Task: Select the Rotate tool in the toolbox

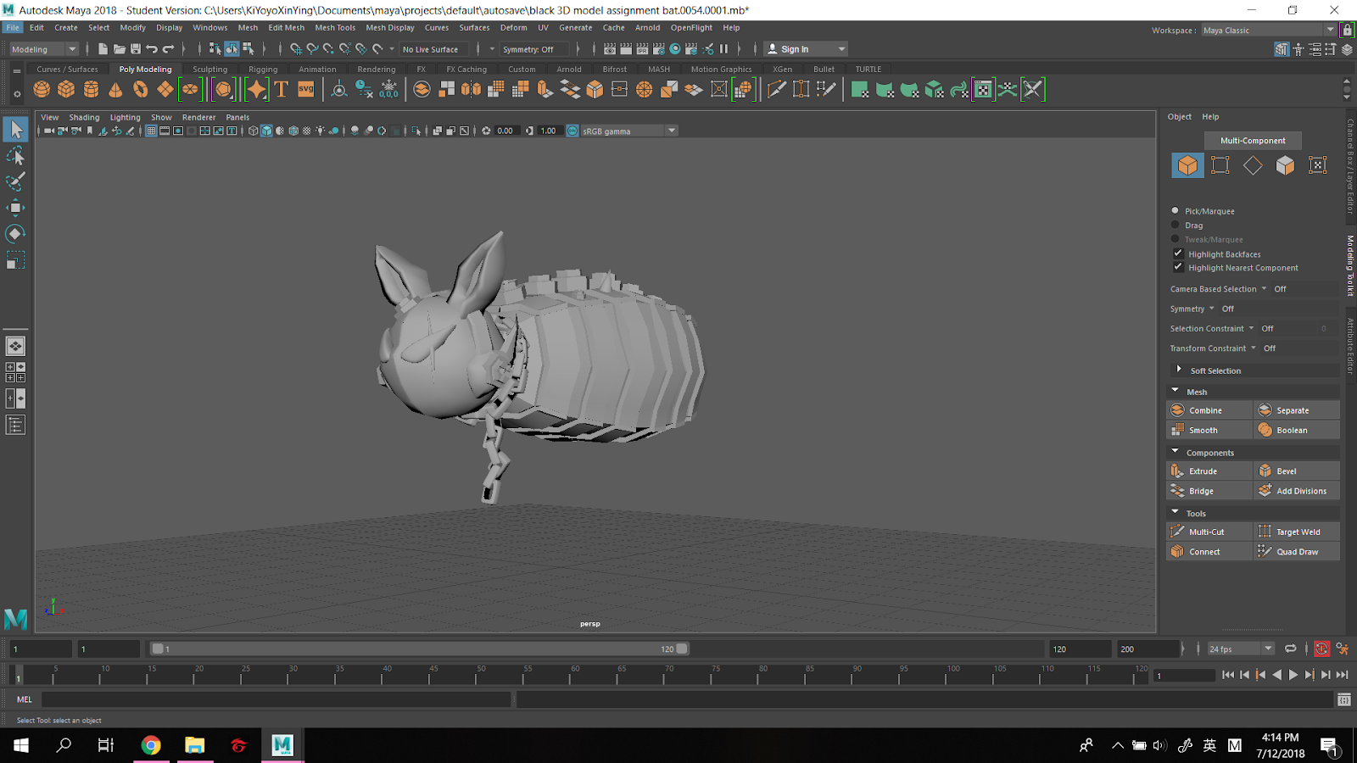Action: (x=15, y=234)
